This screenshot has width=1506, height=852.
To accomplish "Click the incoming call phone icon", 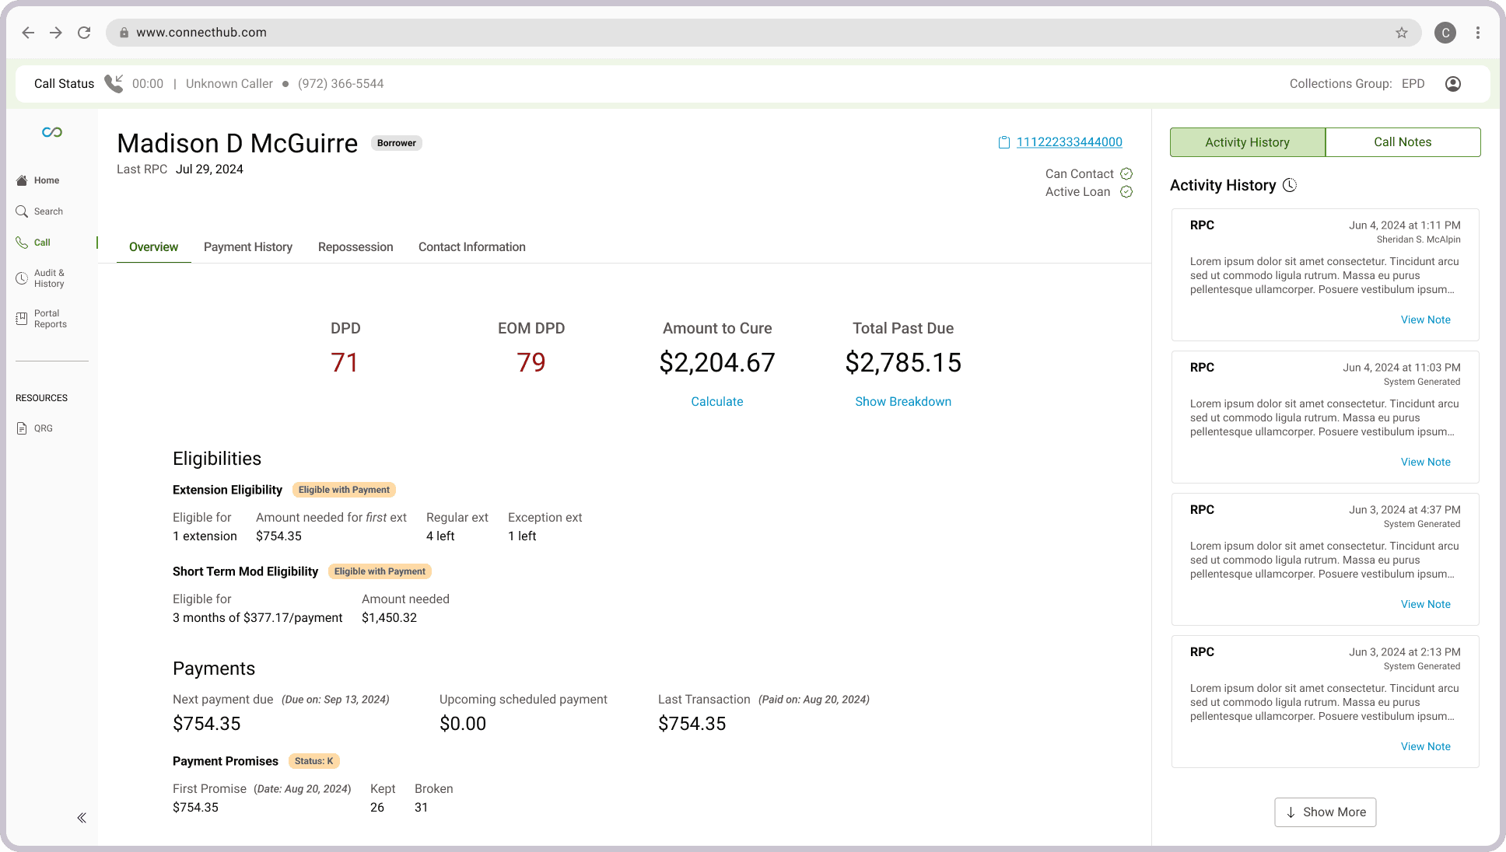I will [x=114, y=83].
